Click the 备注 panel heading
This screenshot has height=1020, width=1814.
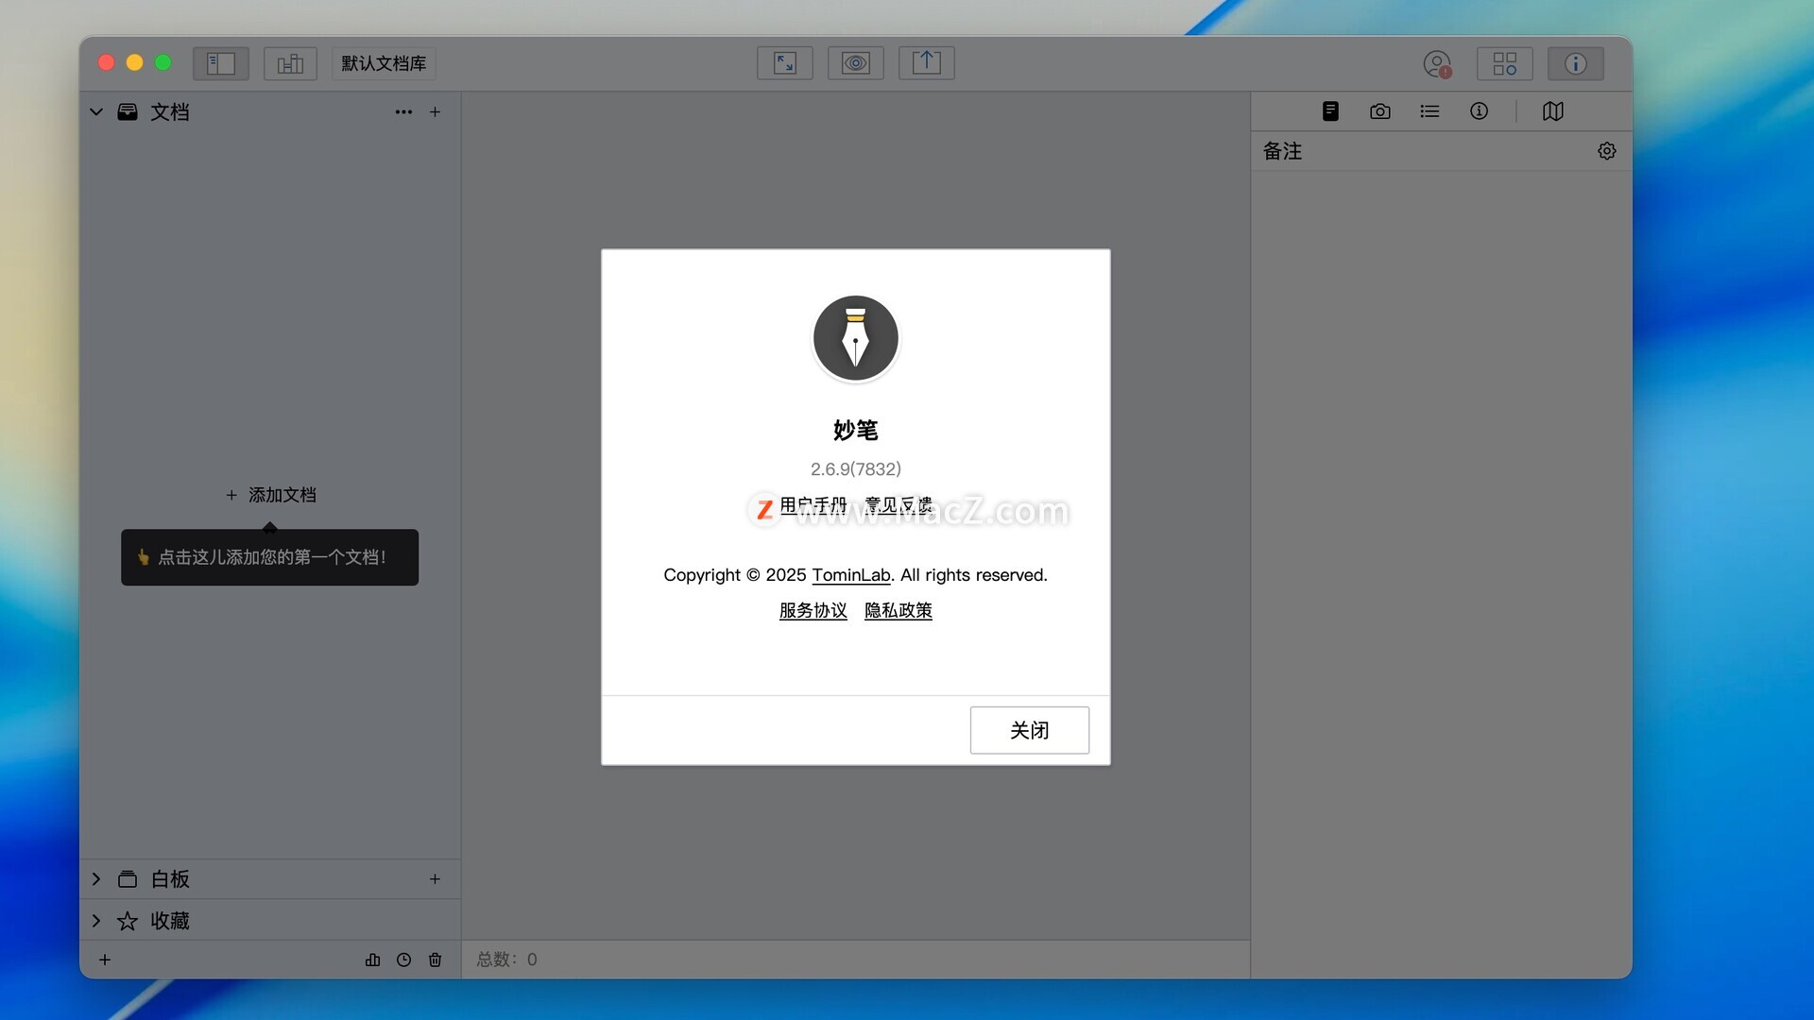pos(1282,151)
